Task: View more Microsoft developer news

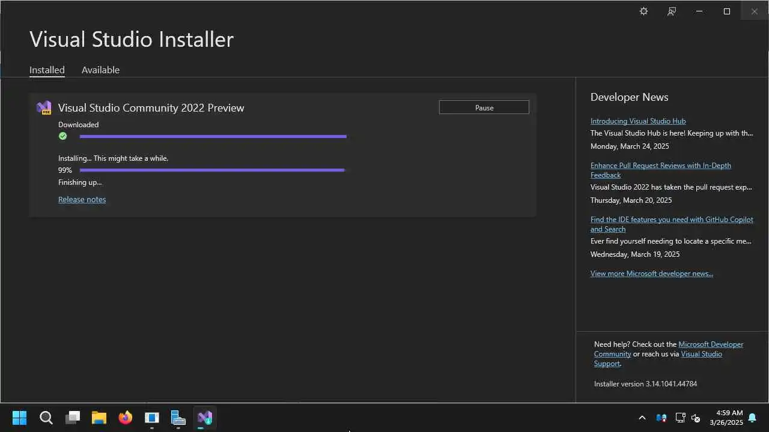Action: pyautogui.click(x=652, y=273)
